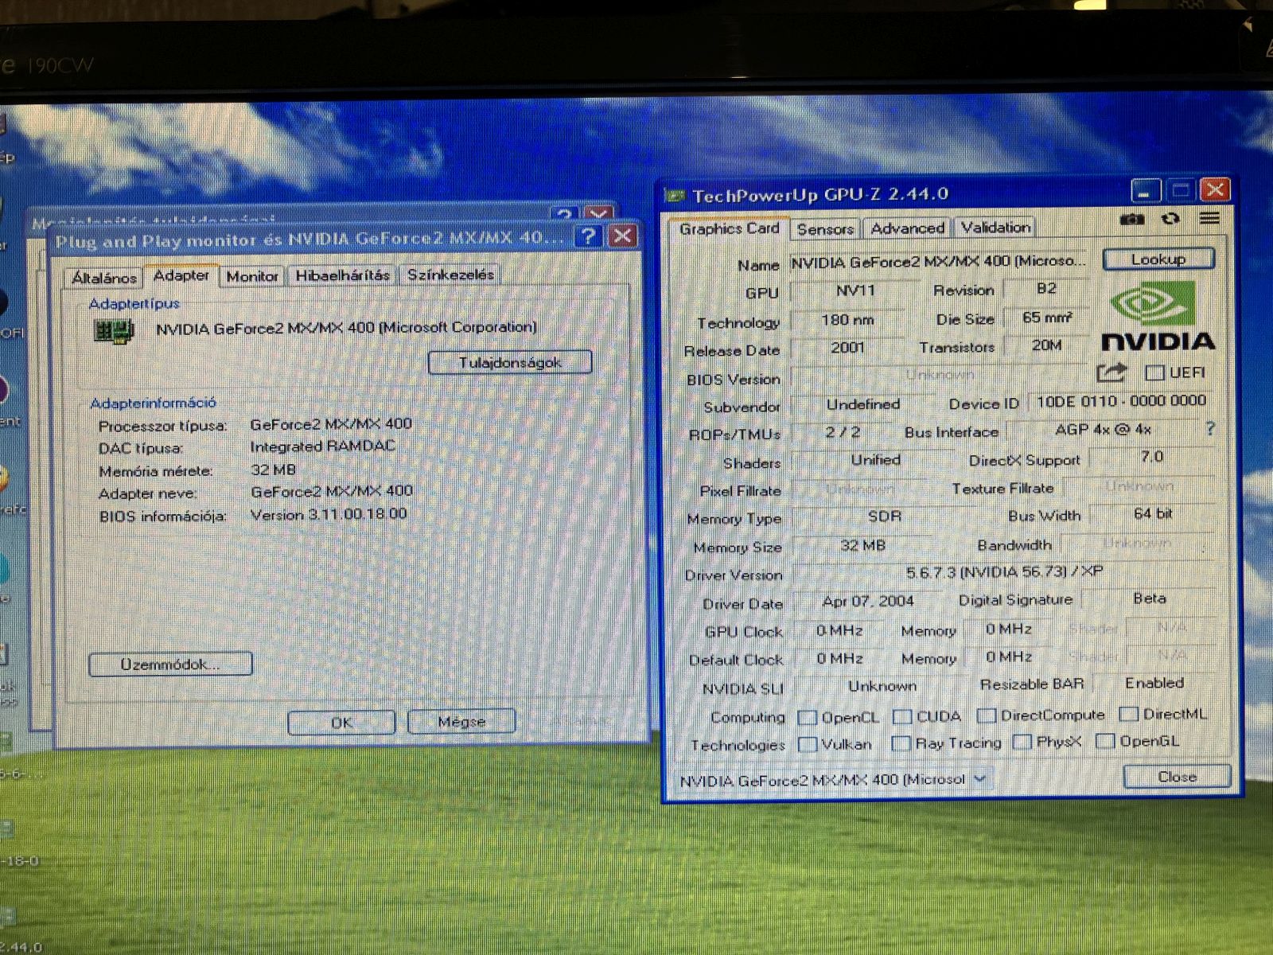
Task: Click the ROPs/TMUs value 2 / 2
Action: tap(843, 432)
